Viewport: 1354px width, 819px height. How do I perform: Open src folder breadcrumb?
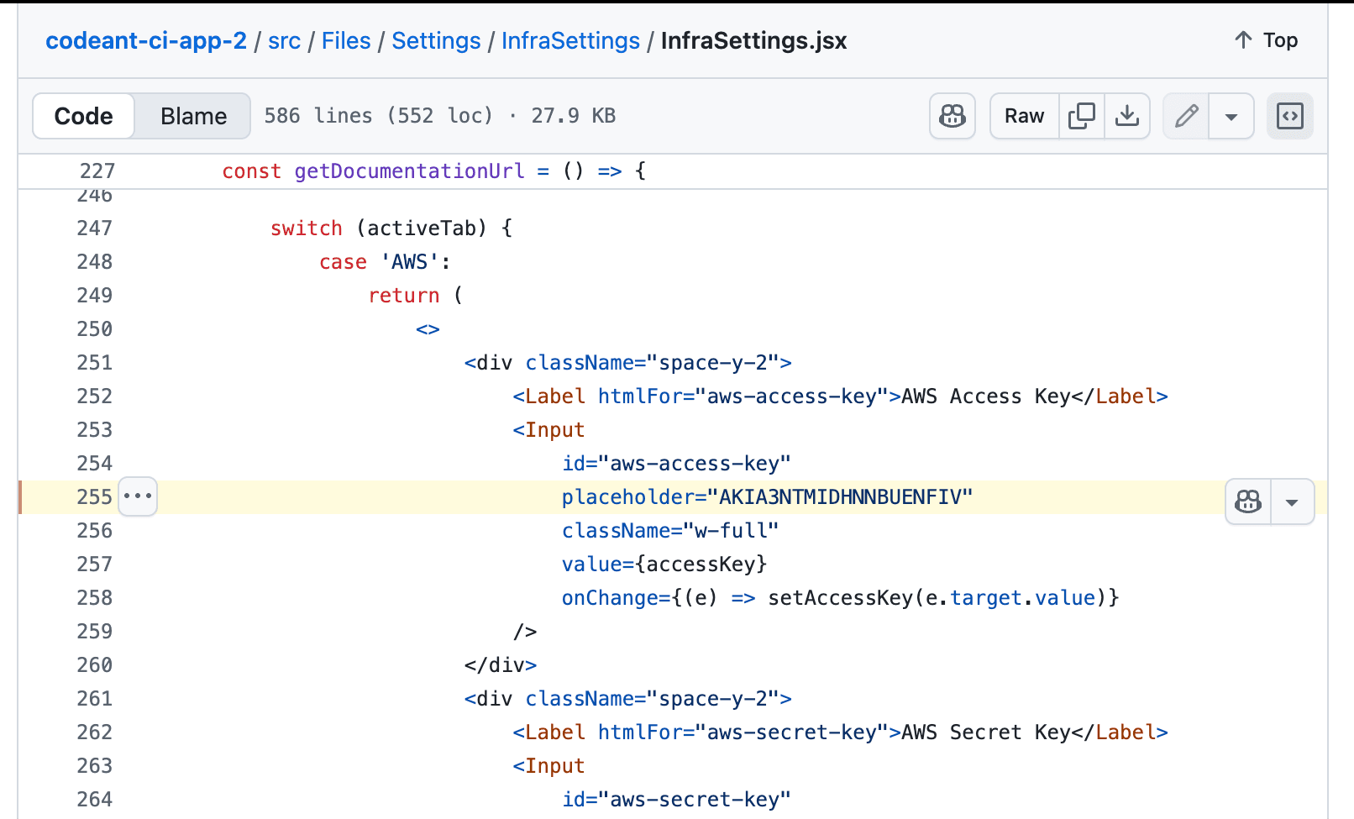[x=284, y=40]
